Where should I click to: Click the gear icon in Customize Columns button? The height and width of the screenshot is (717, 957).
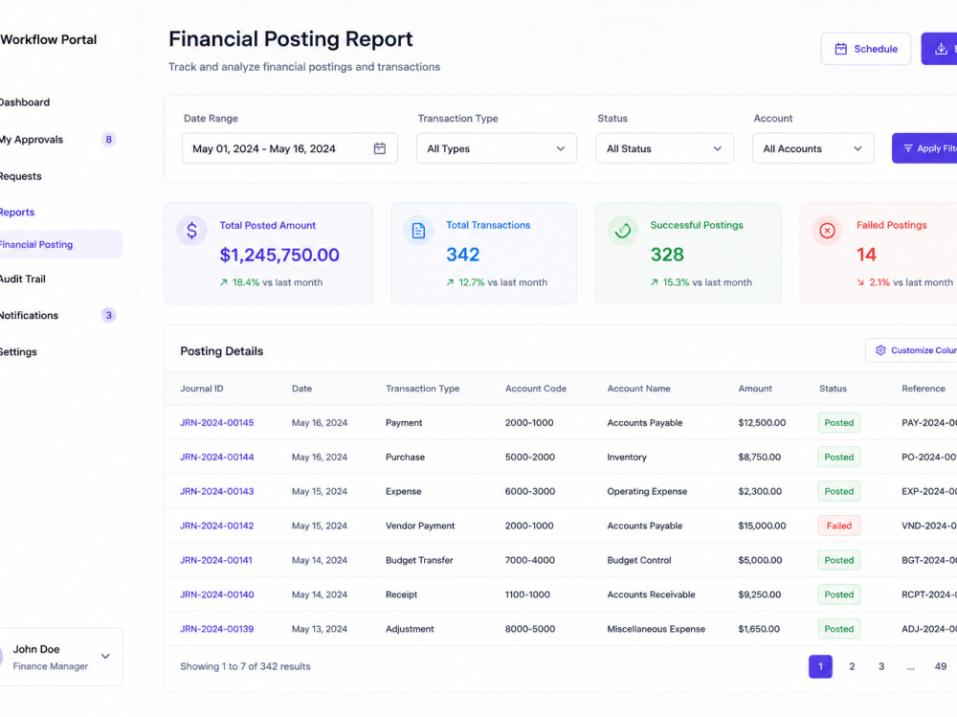click(x=880, y=350)
